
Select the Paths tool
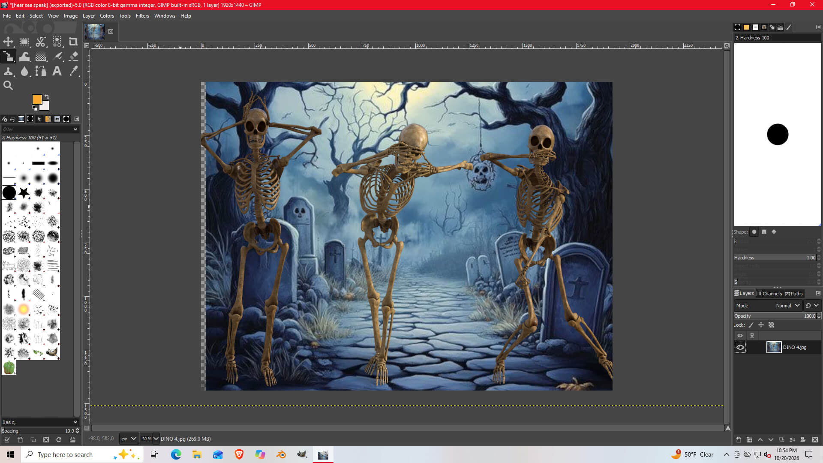tap(41, 71)
